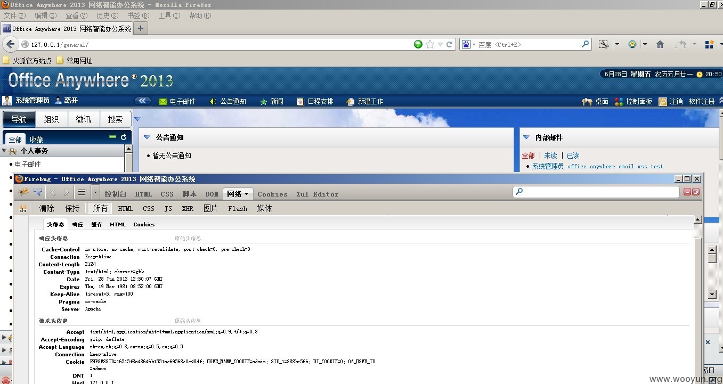Collapse shortcut bar with double-arrow button
Viewport: 723px width, 384px height.
pos(143,101)
